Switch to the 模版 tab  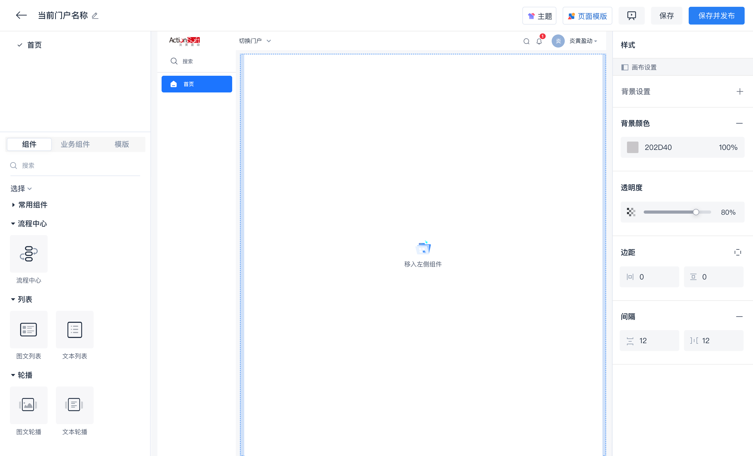122,144
